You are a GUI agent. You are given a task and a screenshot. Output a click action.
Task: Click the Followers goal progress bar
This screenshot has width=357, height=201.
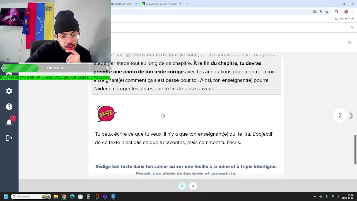tap(56, 68)
